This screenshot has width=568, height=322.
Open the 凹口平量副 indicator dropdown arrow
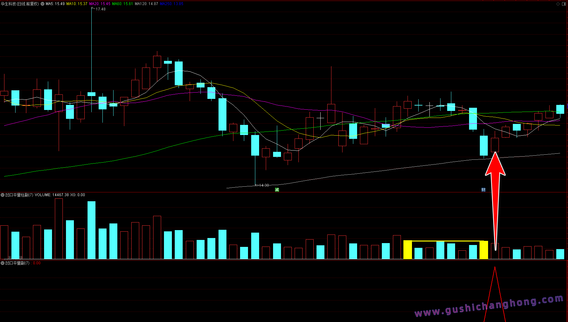[x=3, y=263]
